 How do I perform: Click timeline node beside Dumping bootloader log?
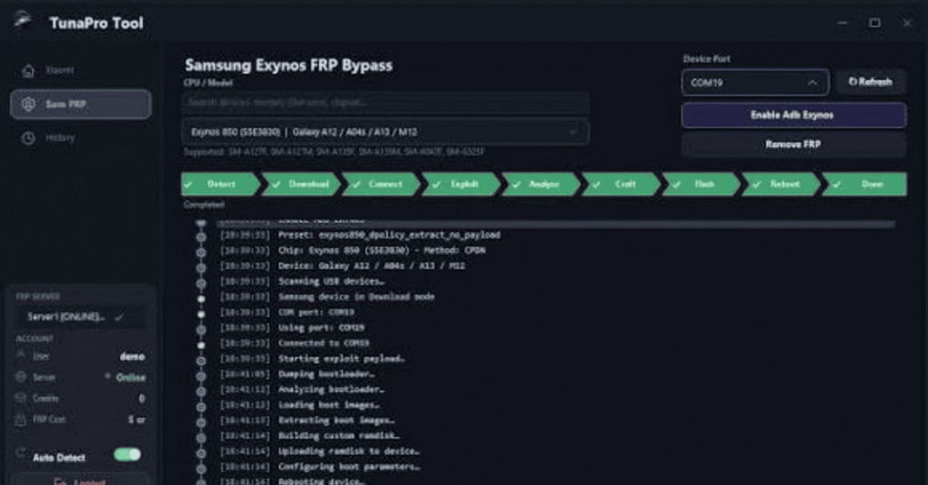click(201, 376)
